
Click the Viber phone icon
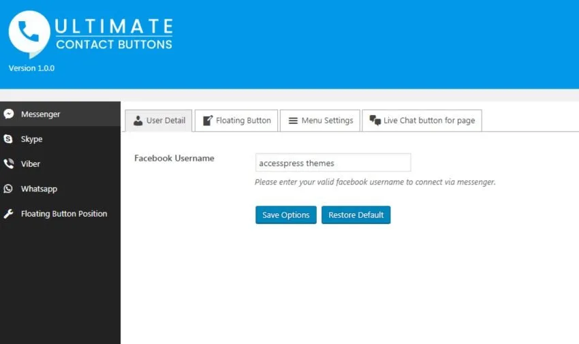tap(8, 163)
